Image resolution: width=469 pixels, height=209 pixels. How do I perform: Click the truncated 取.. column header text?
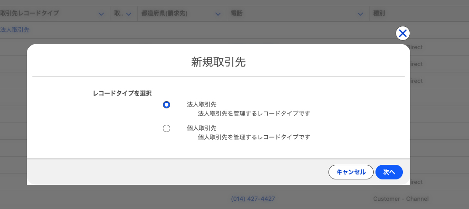tap(119, 14)
